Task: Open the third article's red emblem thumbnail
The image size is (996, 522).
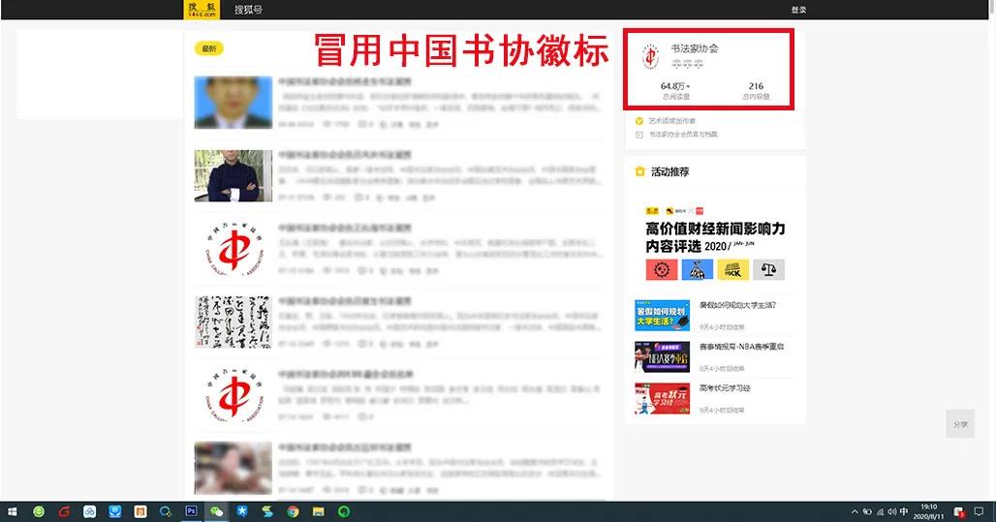Action: point(233,249)
